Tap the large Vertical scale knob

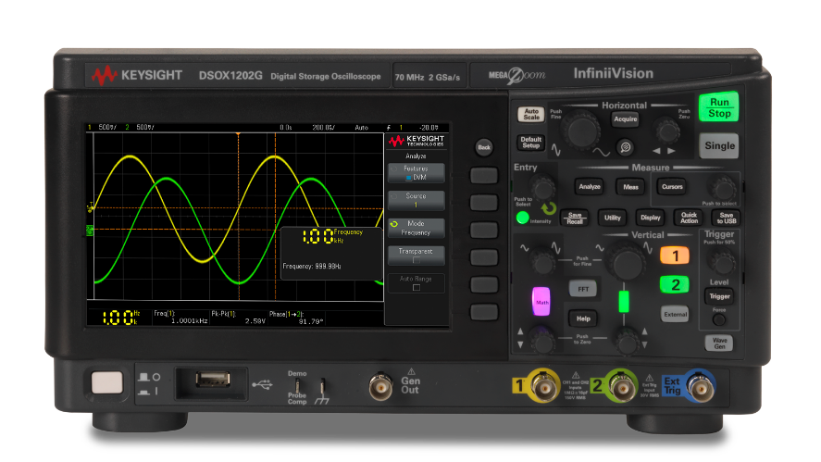pos(627,261)
